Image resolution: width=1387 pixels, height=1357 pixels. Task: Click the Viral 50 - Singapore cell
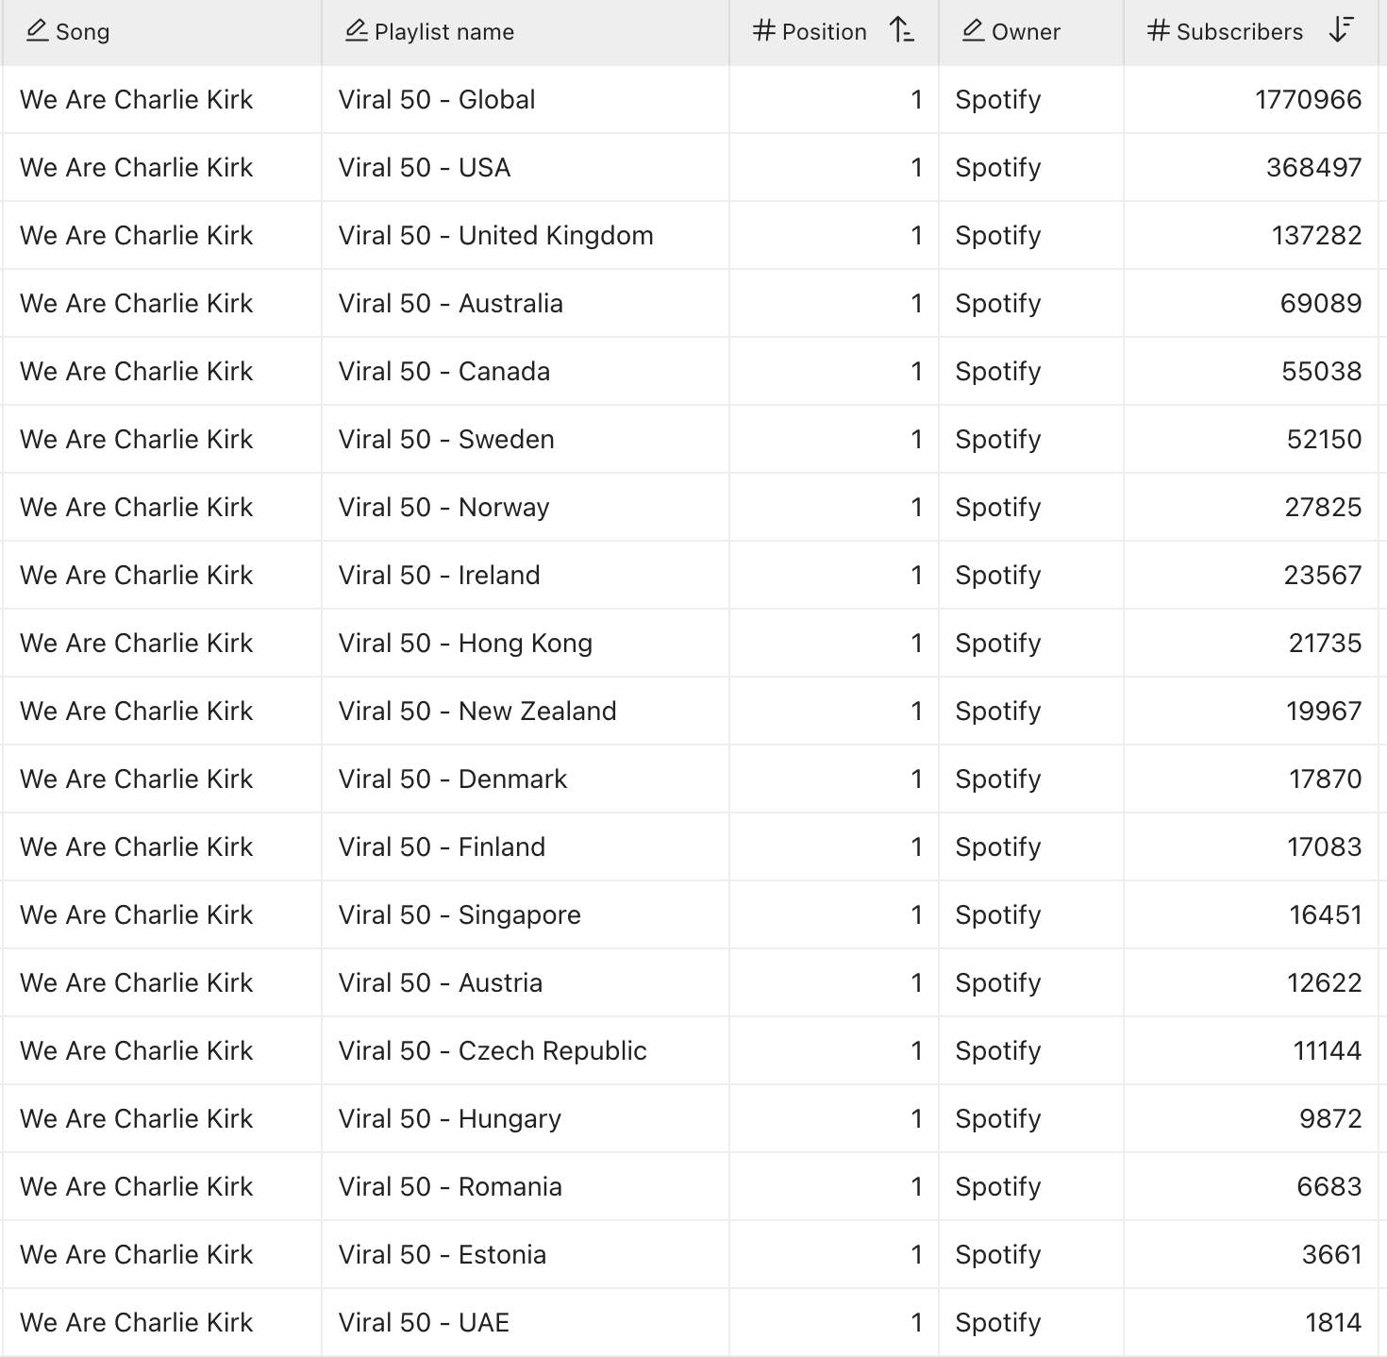click(x=526, y=914)
